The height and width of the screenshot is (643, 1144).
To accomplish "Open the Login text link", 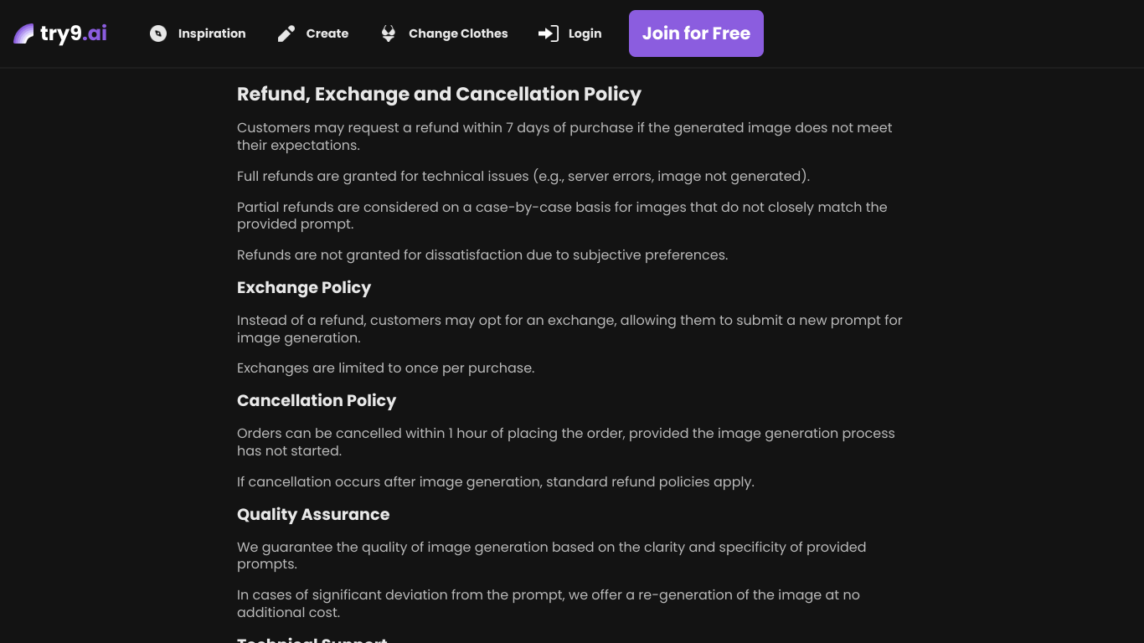I will coord(585,33).
